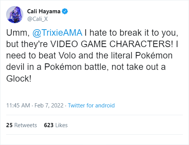189x145 pixels.
Task: Click the blue verified badge
Action: (65, 11)
